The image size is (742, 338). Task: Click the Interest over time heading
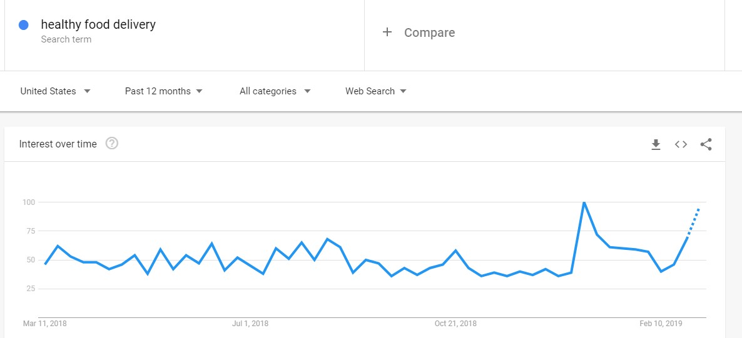(58, 144)
